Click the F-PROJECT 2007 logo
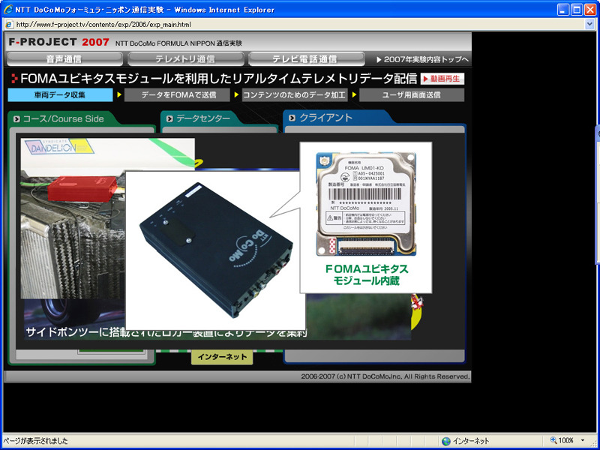 [x=59, y=42]
